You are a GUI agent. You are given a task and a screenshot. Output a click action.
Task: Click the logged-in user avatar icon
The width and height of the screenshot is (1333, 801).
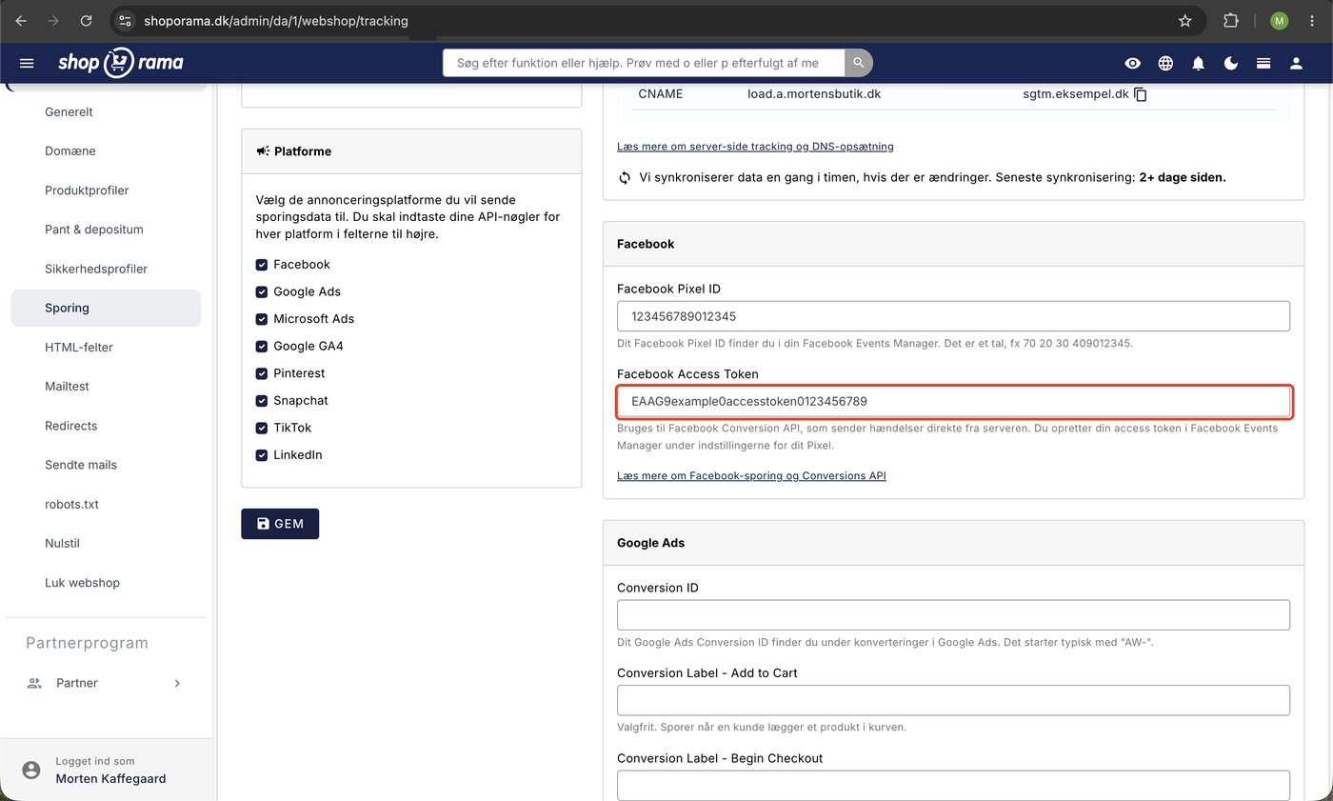(31, 770)
